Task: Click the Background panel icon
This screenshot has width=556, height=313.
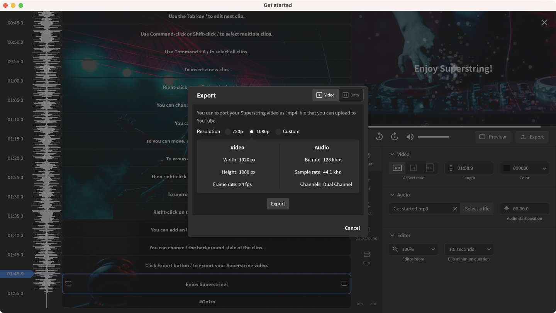Action: coord(366,230)
